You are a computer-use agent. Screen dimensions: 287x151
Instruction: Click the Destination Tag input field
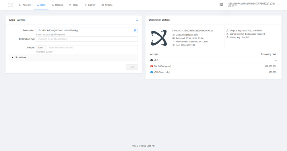[x=87, y=39]
